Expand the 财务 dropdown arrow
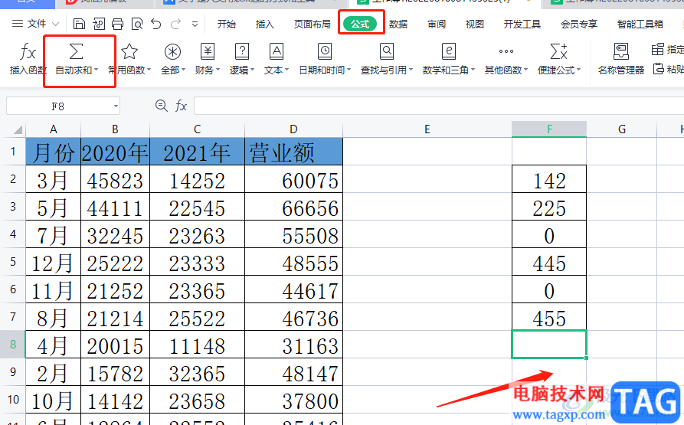 [218, 70]
